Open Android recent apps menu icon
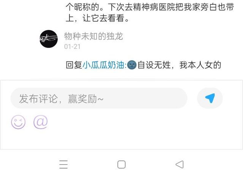The height and width of the screenshot is (179, 243). (63, 165)
